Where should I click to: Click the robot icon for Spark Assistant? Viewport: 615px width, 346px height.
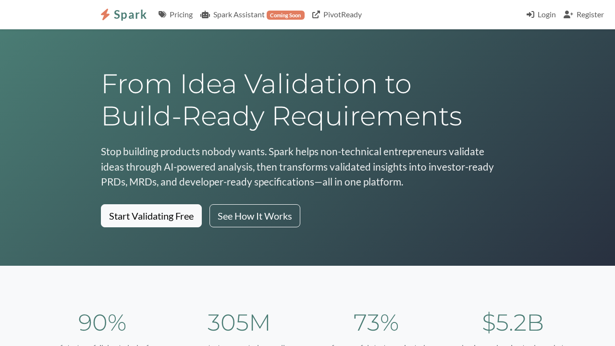pyautogui.click(x=205, y=14)
